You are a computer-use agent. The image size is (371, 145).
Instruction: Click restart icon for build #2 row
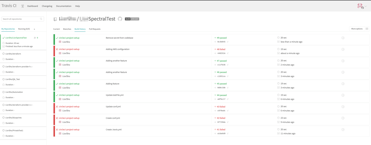point(343,118)
